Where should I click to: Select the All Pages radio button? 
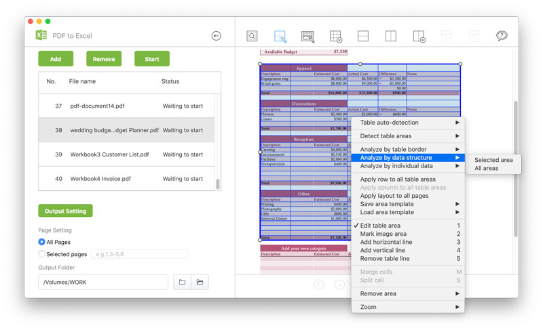point(41,241)
